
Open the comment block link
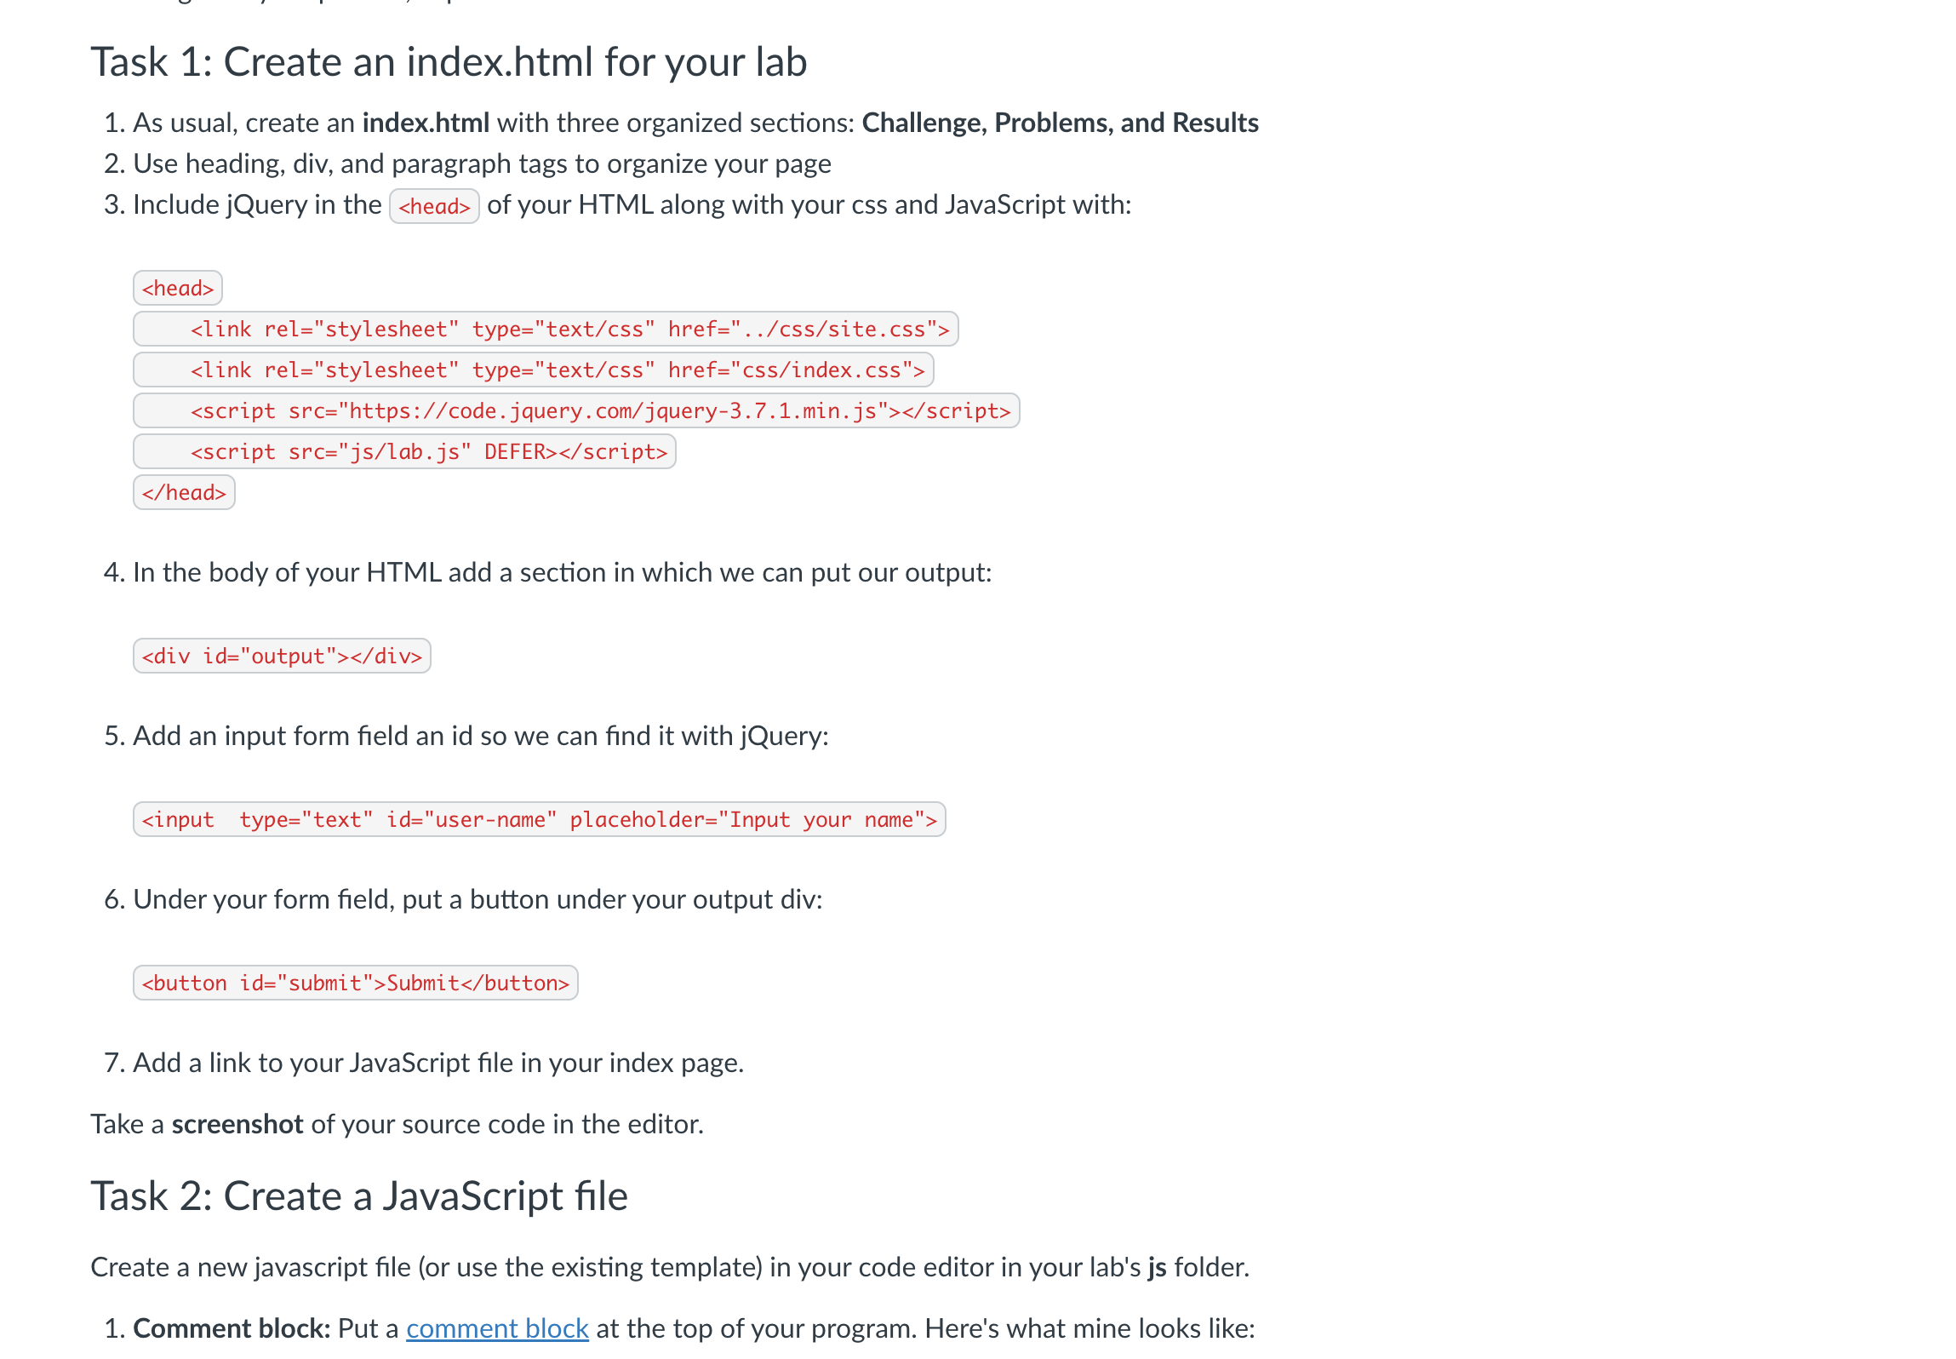pos(497,1328)
